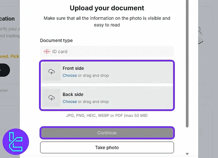Click the Front side upload cloud icon

tap(52, 72)
